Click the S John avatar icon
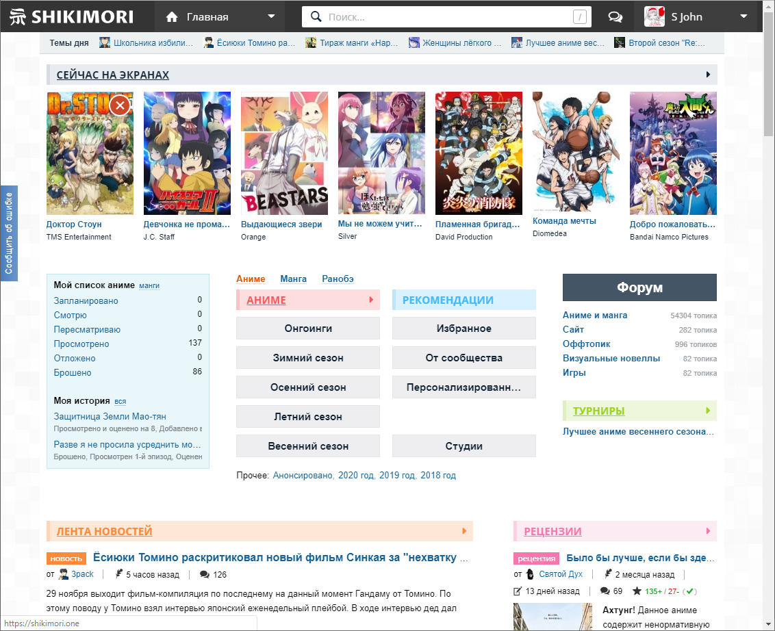This screenshot has height=631, width=775. coord(655,16)
